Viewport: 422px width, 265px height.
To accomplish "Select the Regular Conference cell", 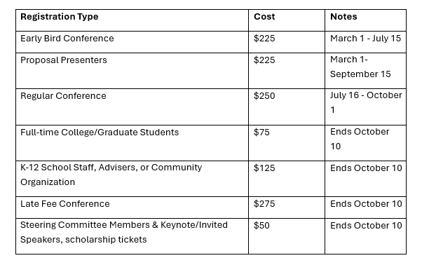I will coord(132,107).
